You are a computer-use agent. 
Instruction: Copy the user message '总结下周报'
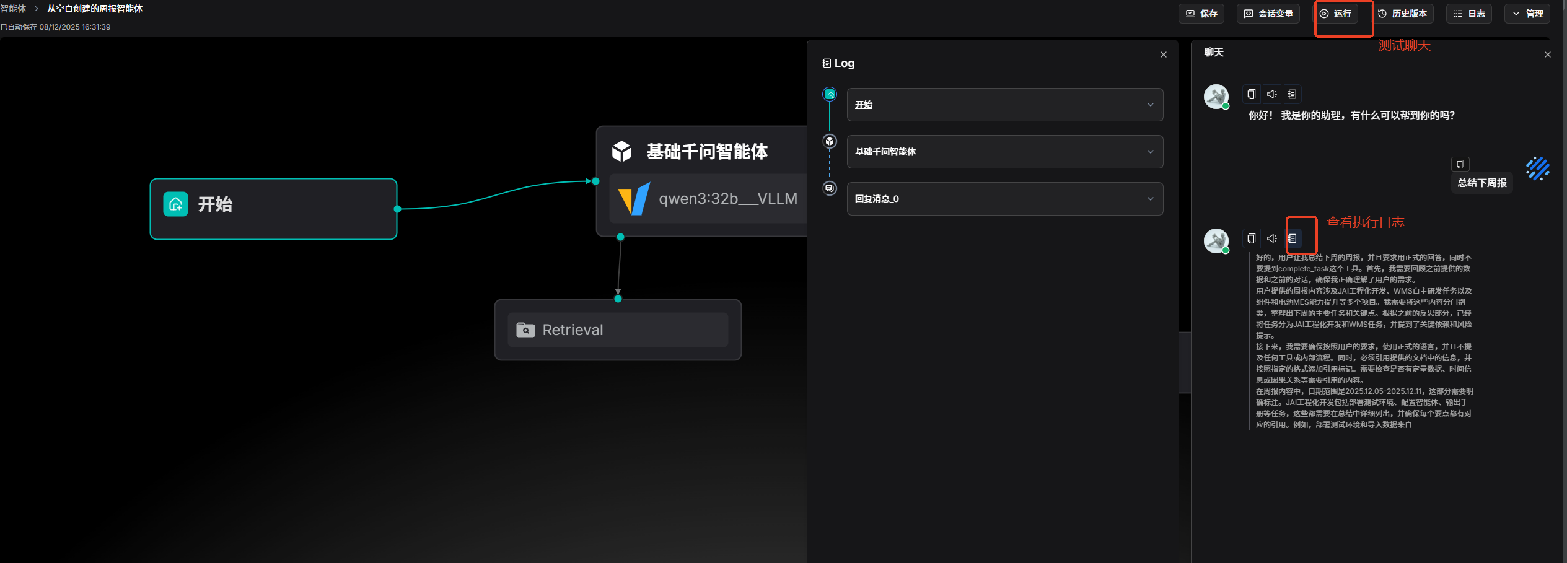[x=1460, y=164]
